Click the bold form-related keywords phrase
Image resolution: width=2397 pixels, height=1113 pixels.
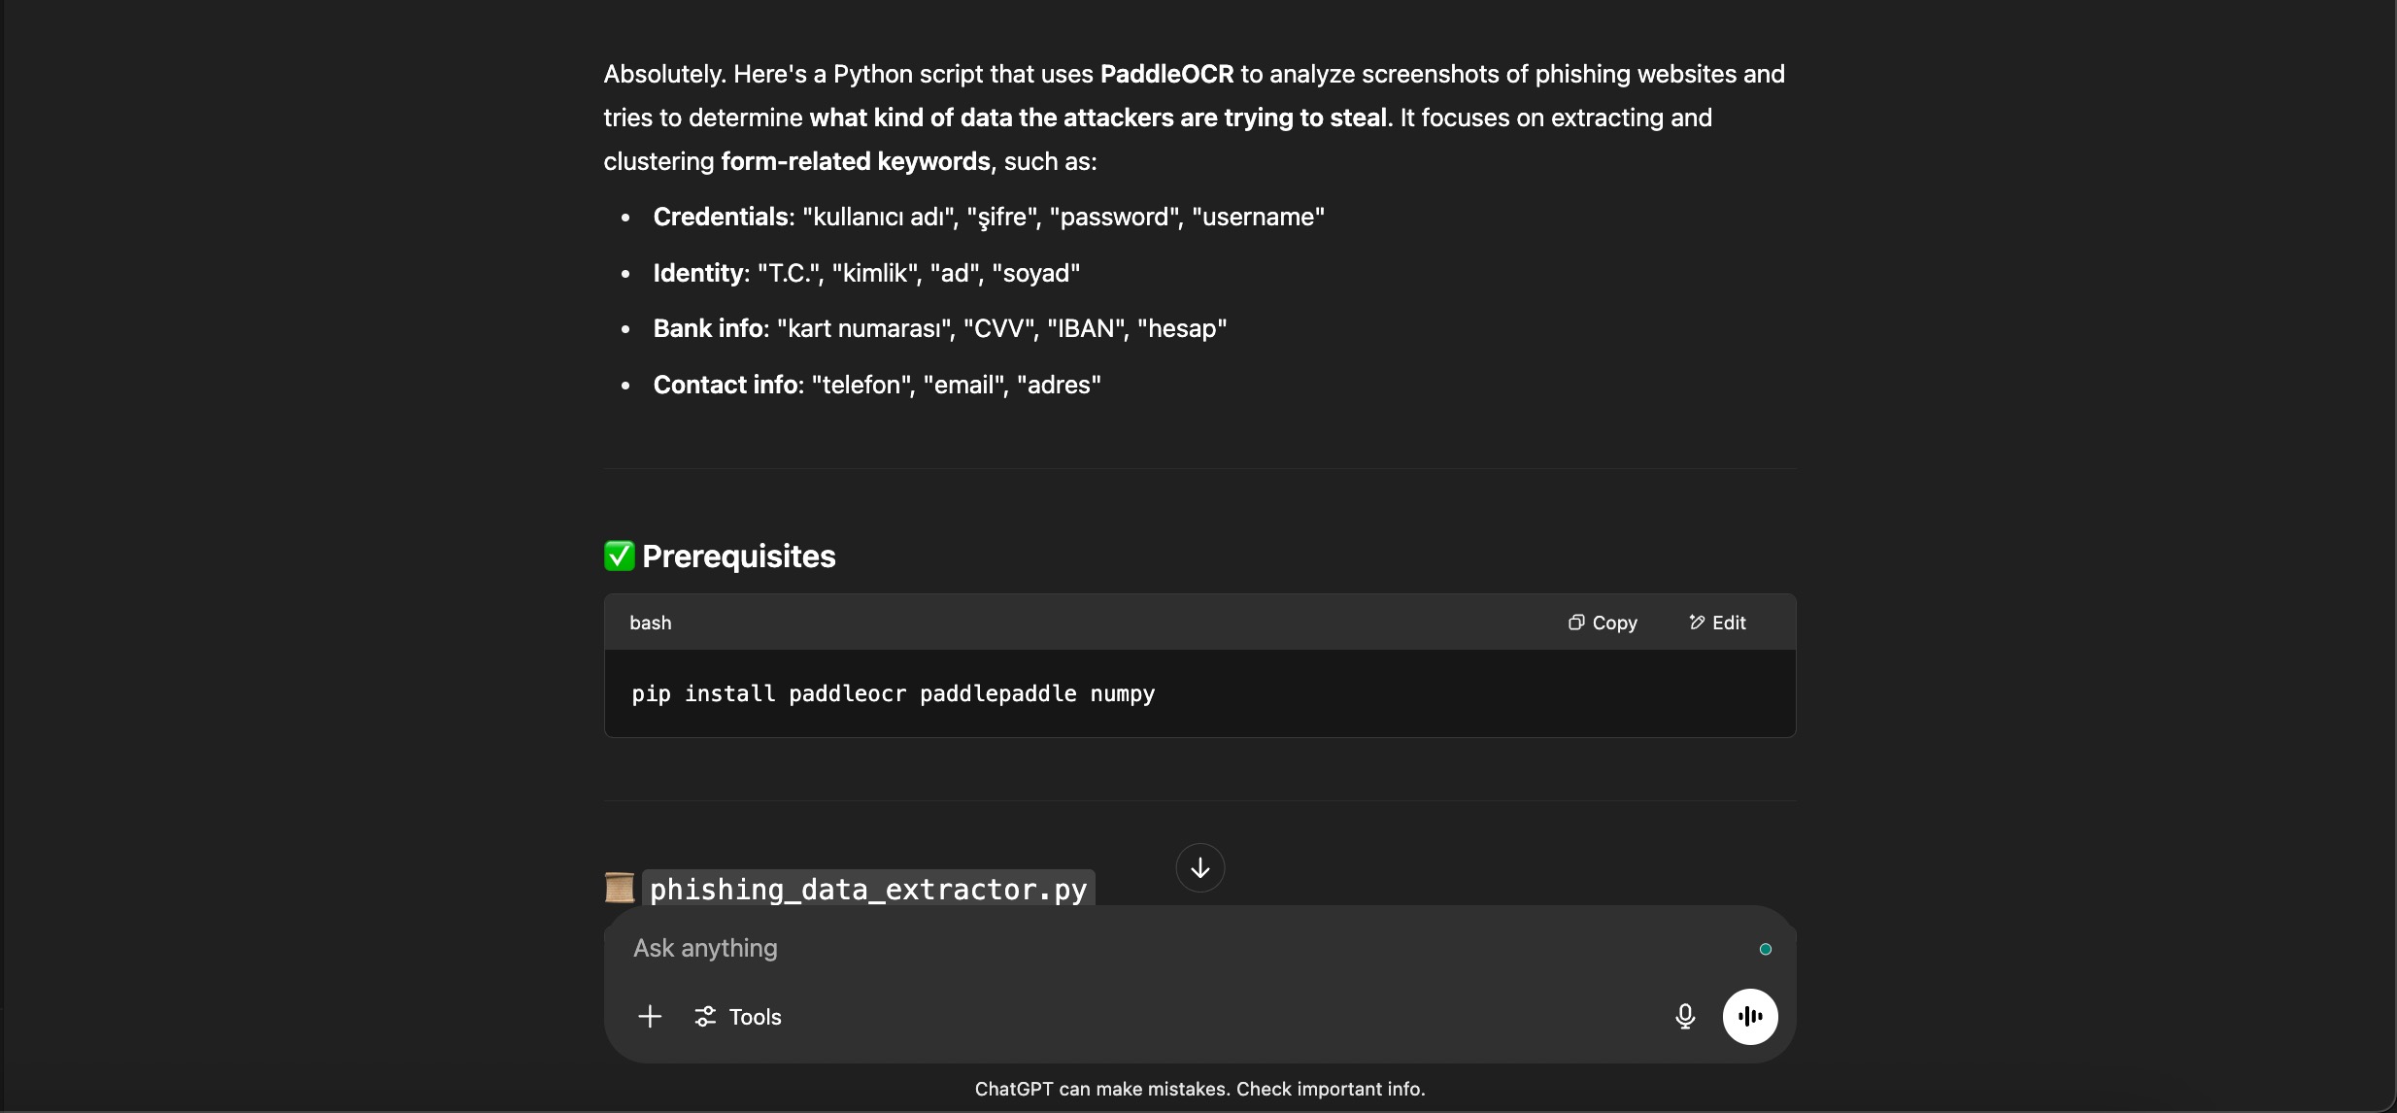(856, 161)
